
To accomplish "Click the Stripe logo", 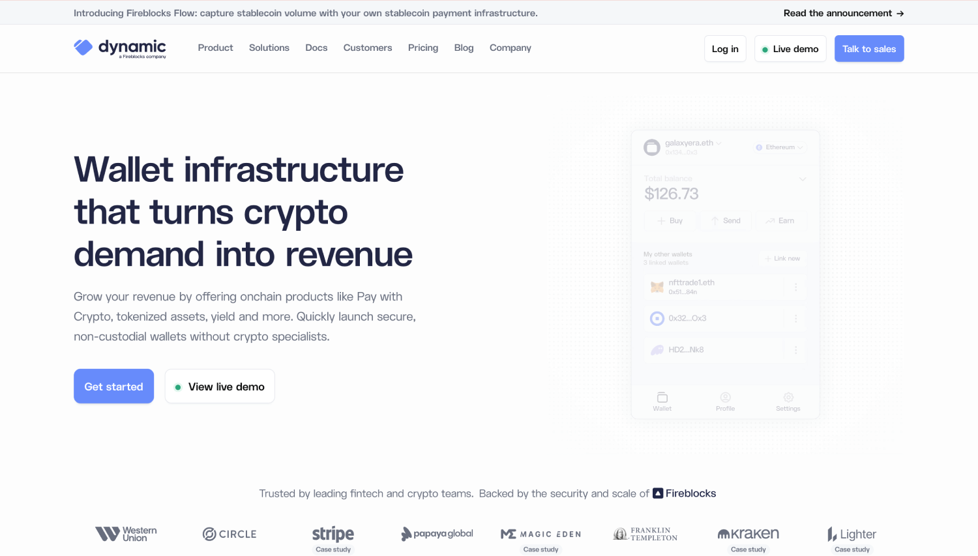I will 333,534.
